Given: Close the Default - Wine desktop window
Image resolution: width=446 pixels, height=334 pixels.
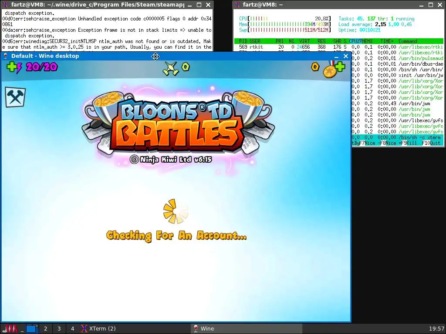Looking at the screenshot, I should tap(345, 56).
